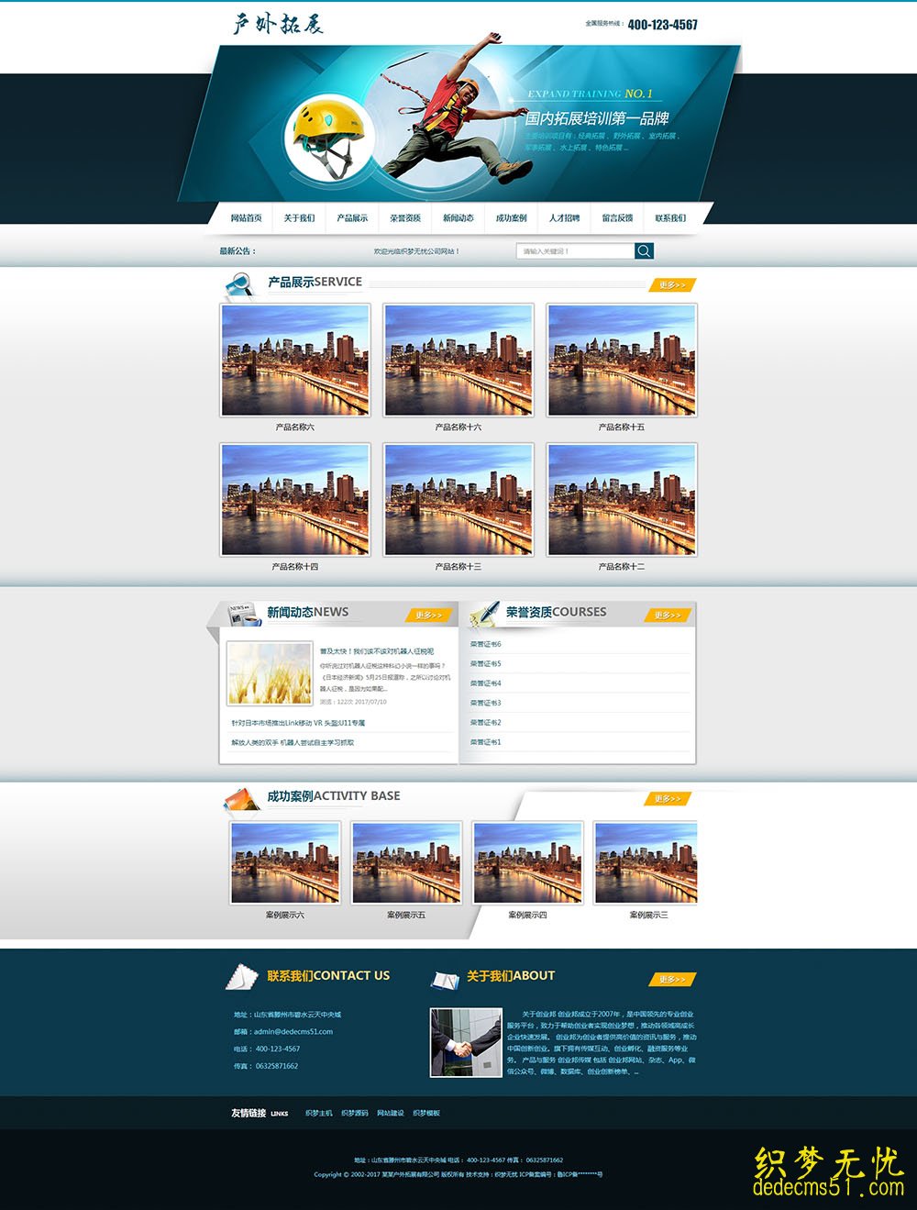
Task: Open case thumbnail 案例展示五
Action: [x=406, y=862]
